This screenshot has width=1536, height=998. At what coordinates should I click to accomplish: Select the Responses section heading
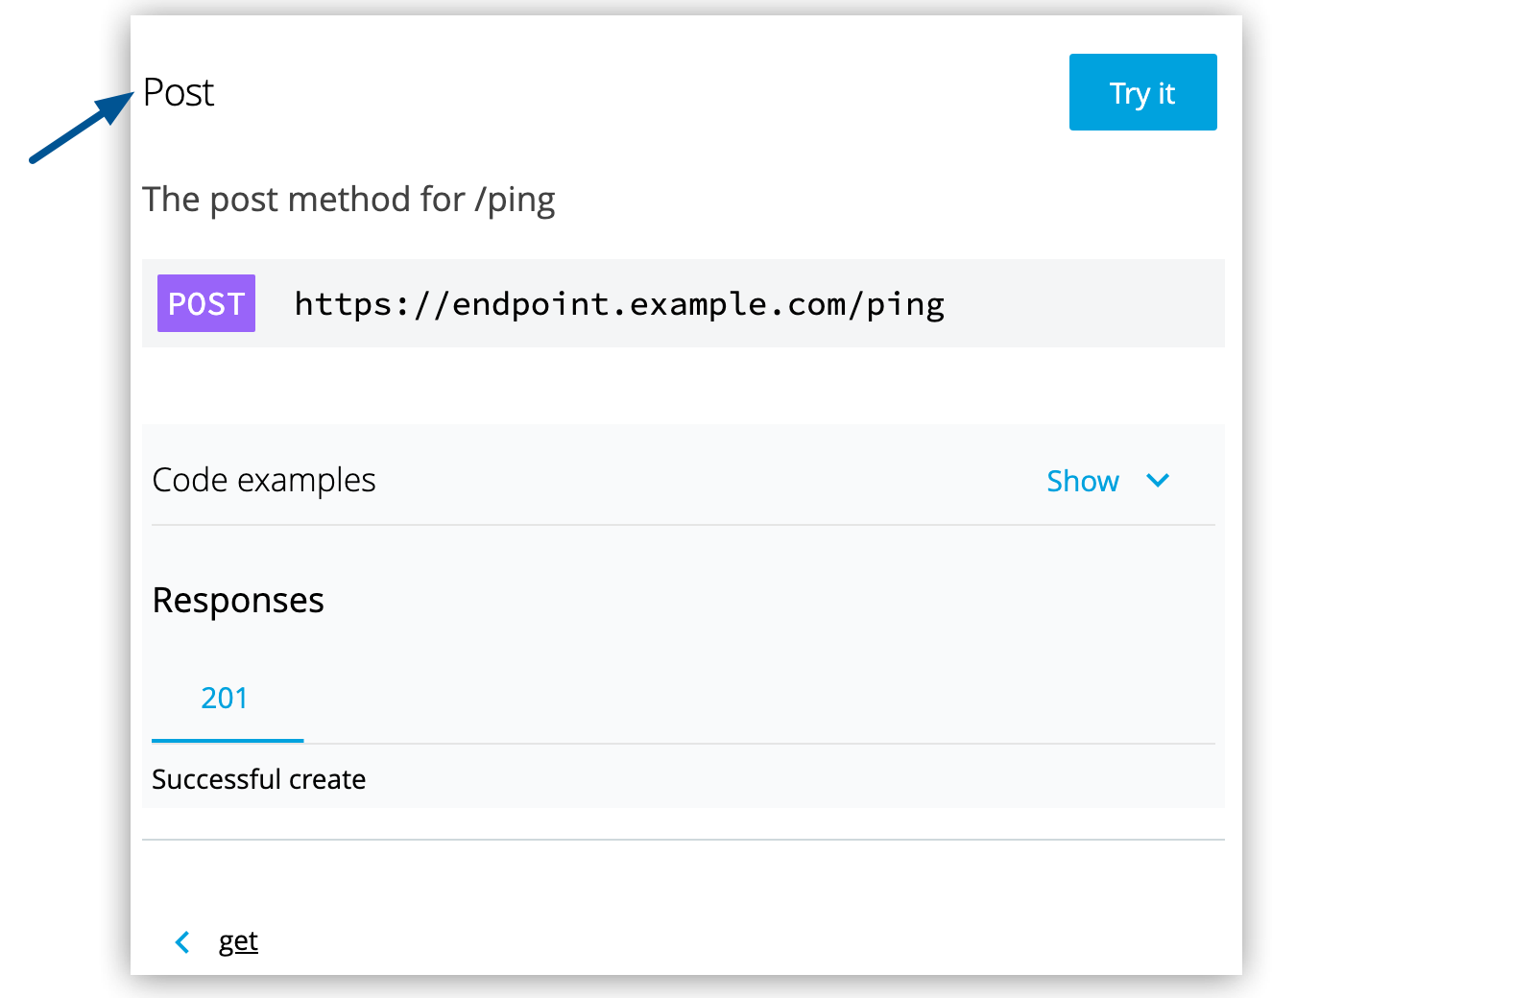tap(237, 600)
